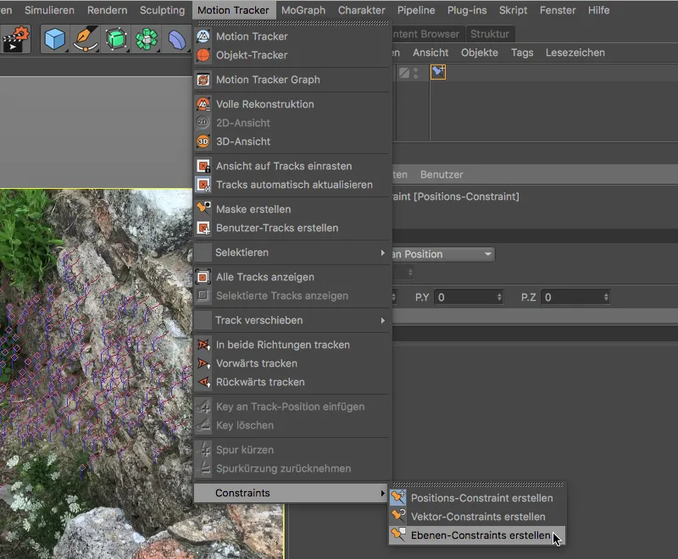Open the Position dropdown in attributes
The width and height of the screenshot is (678, 559).
[x=442, y=254]
